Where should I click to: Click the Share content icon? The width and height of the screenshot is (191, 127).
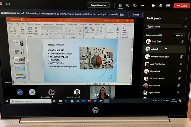pyautogui.click(x=168, y=5)
